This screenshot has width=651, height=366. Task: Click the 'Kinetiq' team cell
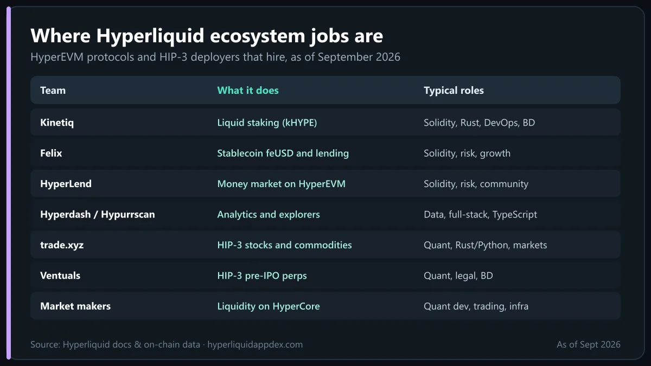click(57, 123)
